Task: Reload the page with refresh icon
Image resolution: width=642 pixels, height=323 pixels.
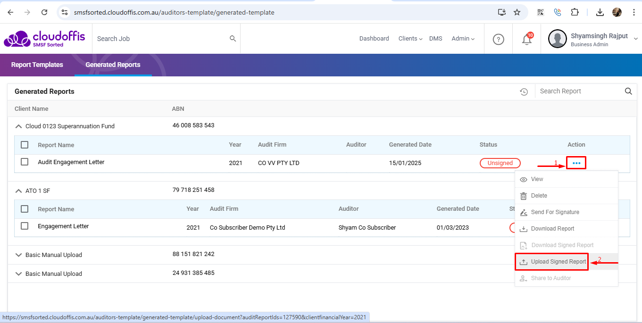Action: (44, 12)
